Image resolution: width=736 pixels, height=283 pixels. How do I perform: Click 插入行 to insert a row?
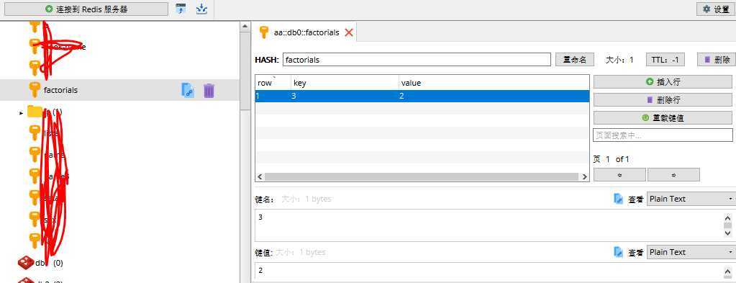coord(663,82)
